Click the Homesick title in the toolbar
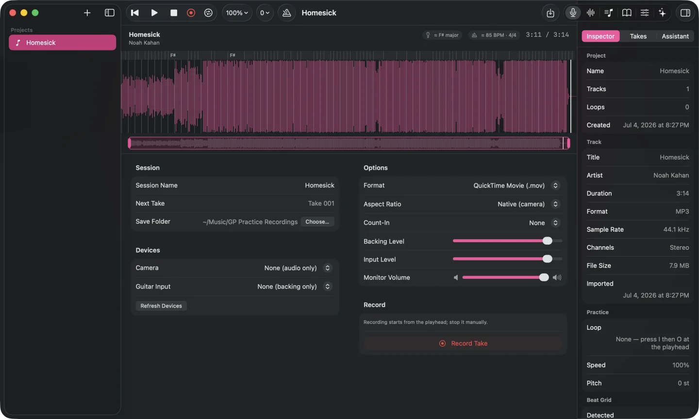The width and height of the screenshot is (699, 419). click(x=319, y=13)
